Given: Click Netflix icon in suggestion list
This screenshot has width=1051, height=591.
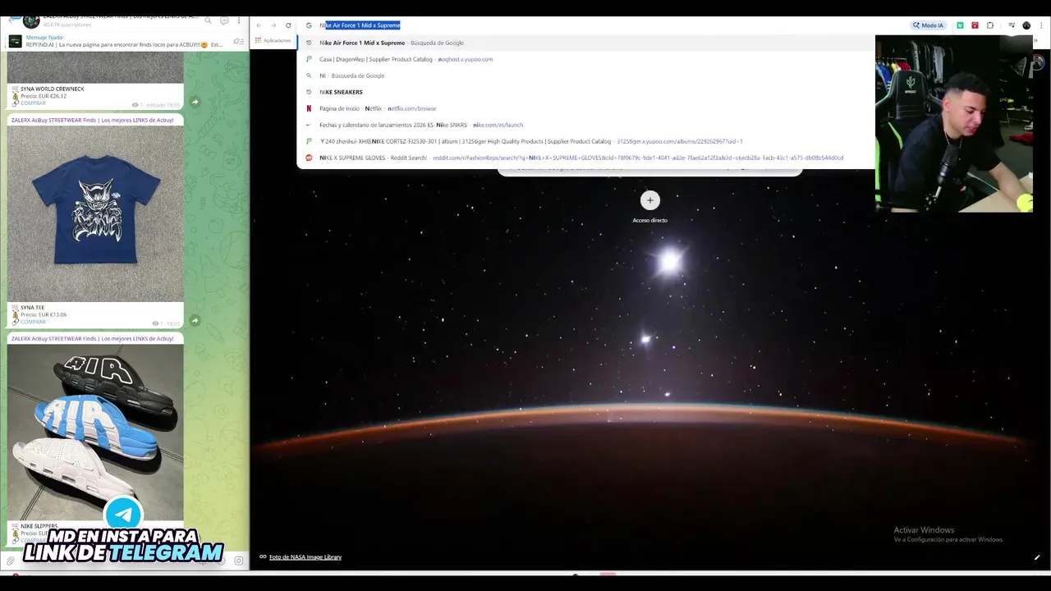Looking at the screenshot, I should (309, 108).
